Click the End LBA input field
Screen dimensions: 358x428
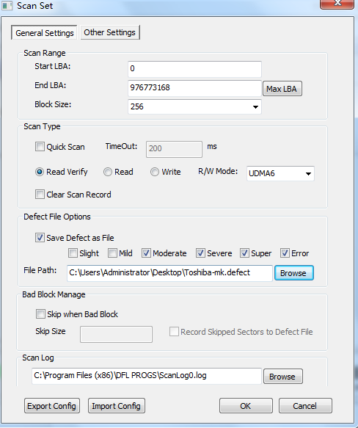point(194,88)
